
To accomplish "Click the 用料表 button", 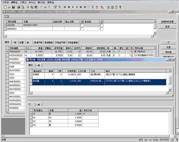I will pyautogui.click(x=168, y=52).
